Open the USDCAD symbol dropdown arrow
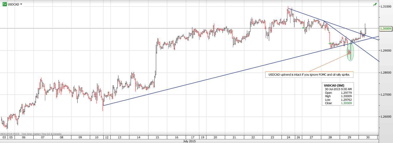 pyautogui.click(x=21, y=4)
